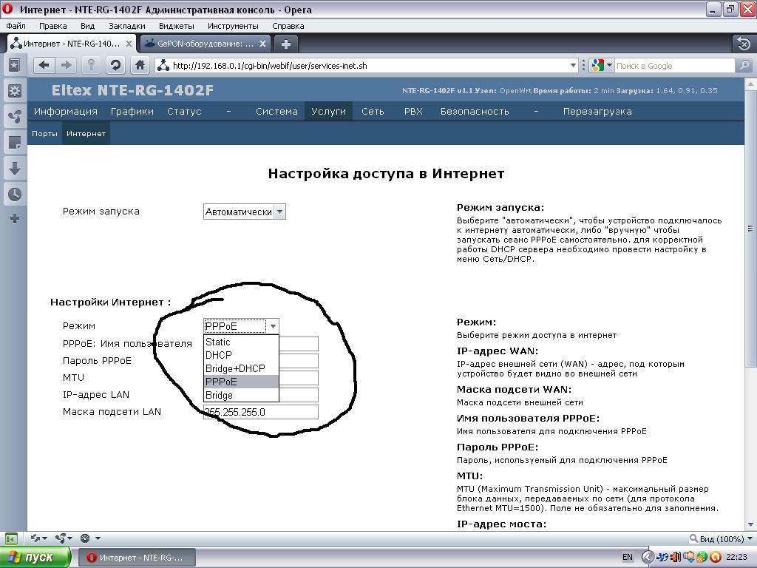Click the taskbar clock 22:23

tap(736, 557)
